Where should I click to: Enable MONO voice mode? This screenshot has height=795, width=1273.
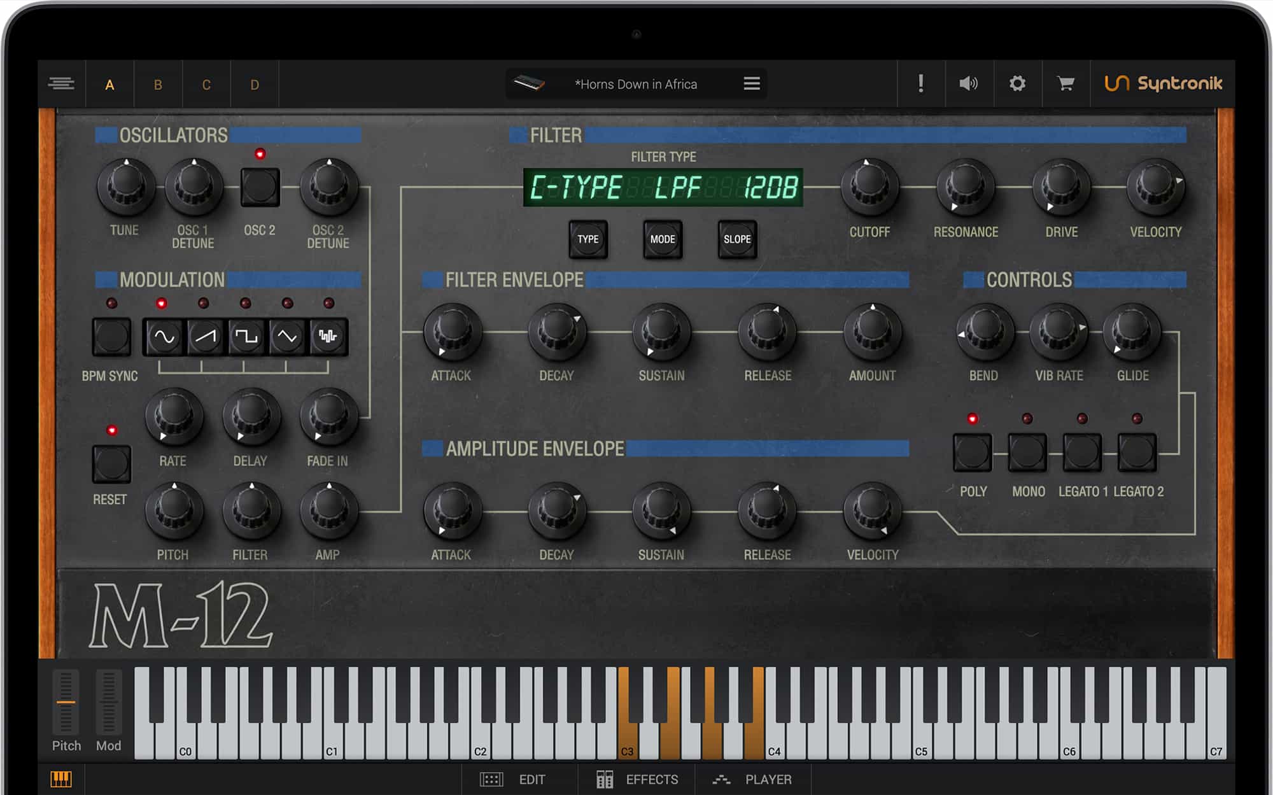point(1027,453)
